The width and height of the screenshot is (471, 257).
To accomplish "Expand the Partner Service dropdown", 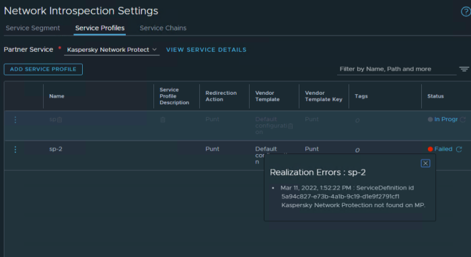I will click(112, 50).
